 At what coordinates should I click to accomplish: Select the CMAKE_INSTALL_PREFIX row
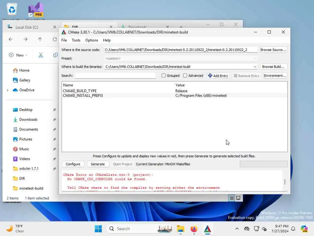point(174,96)
